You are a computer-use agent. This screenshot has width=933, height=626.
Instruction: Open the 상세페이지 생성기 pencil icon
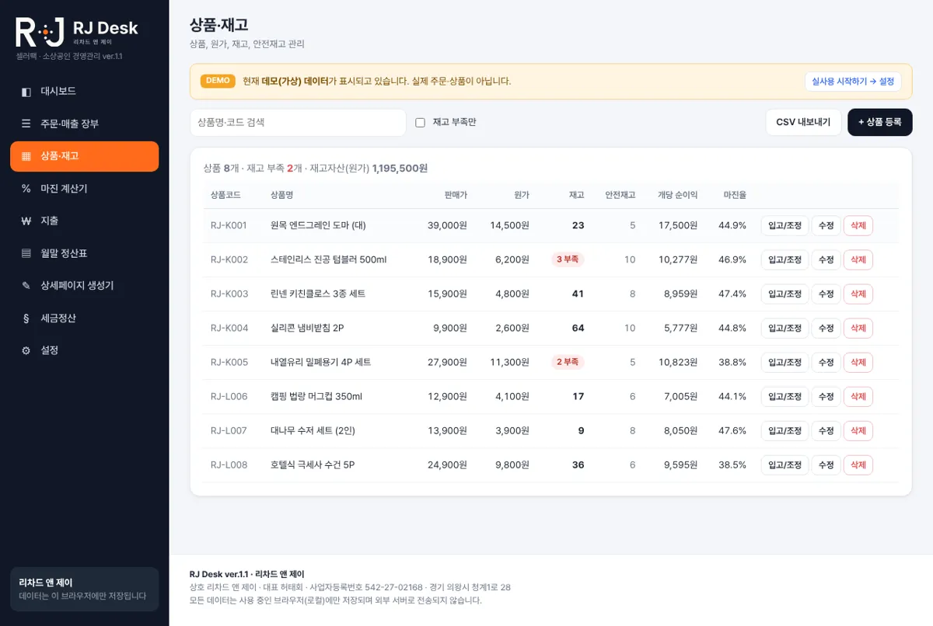(x=26, y=286)
